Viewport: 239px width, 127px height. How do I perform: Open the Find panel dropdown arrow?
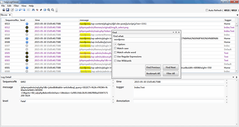point(173,32)
